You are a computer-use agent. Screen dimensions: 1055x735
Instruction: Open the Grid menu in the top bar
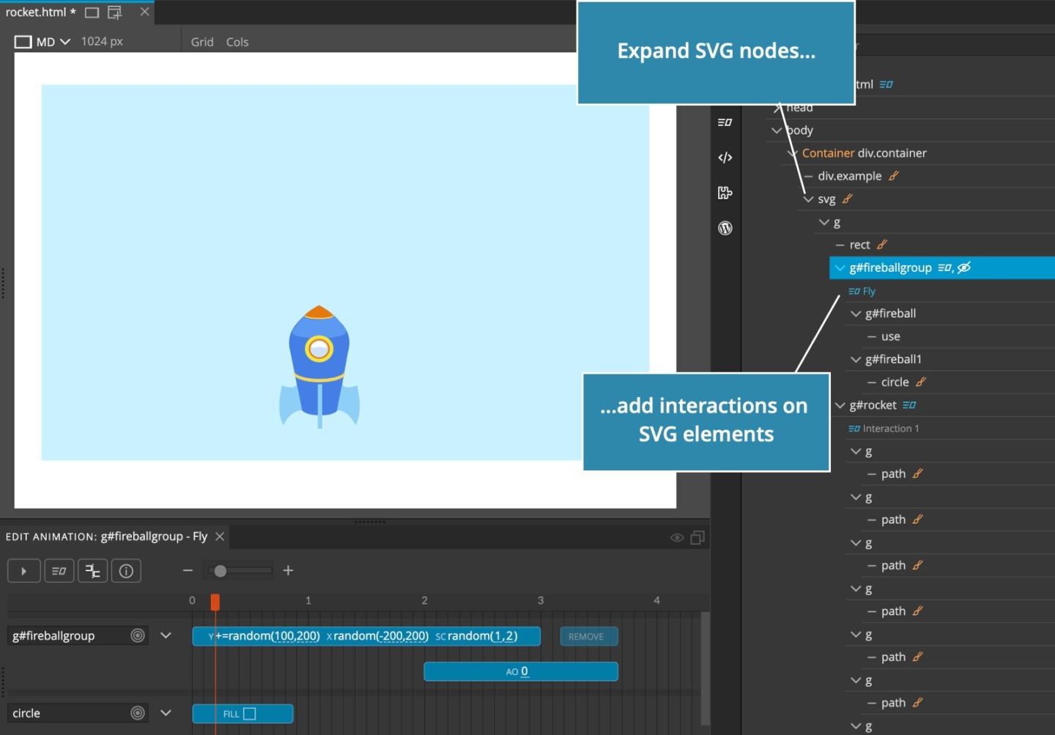point(202,42)
